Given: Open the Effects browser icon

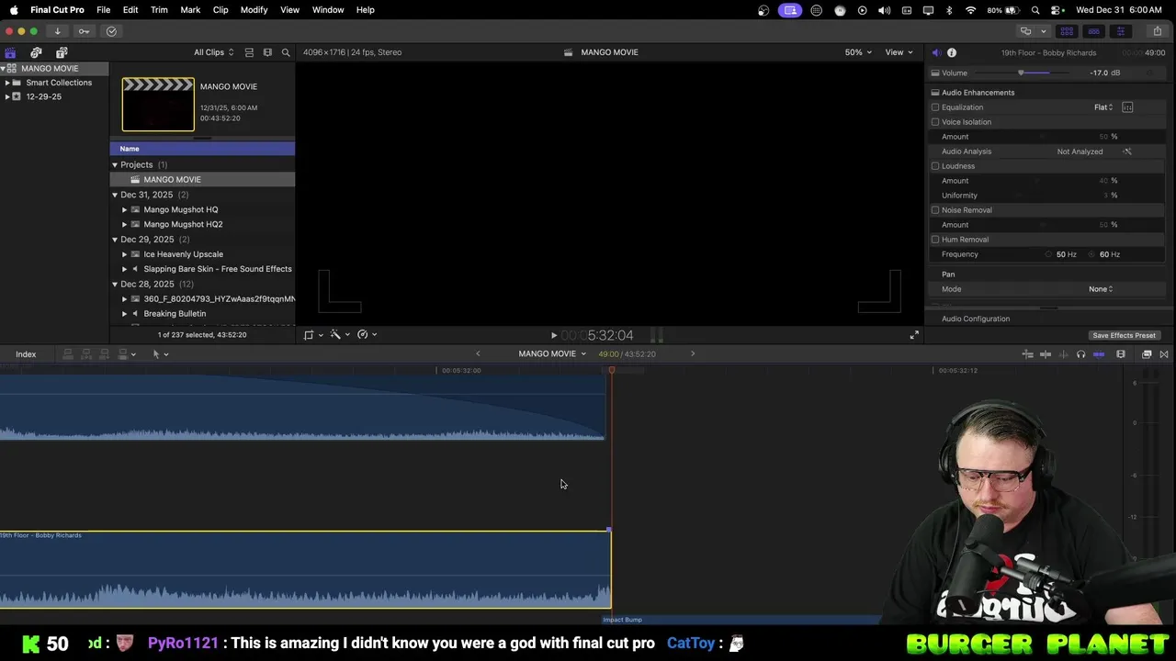Looking at the screenshot, I should pyautogui.click(x=1147, y=354).
